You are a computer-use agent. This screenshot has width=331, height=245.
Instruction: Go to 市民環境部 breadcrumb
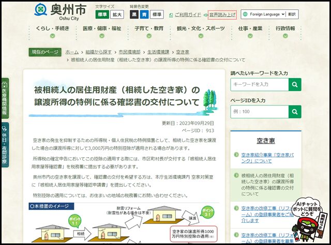(x=130, y=52)
